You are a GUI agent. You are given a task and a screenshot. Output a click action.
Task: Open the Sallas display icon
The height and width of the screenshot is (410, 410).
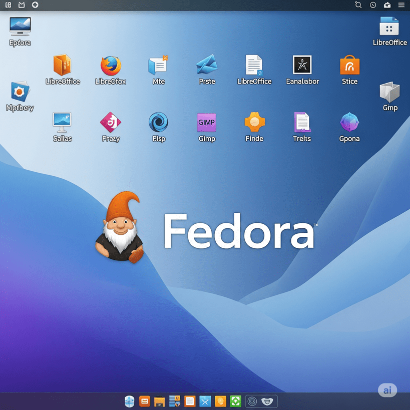[x=62, y=122]
